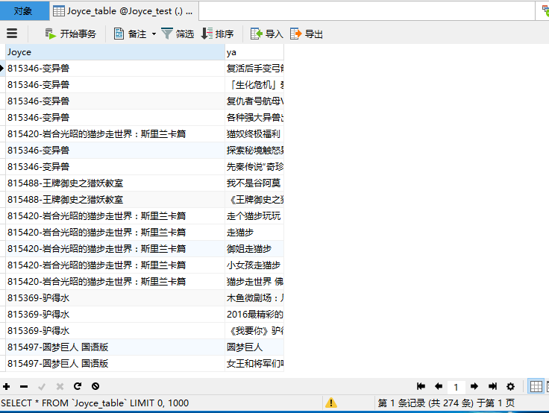
Task: Jump to the last page of records
Action: [x=492, y=386]
